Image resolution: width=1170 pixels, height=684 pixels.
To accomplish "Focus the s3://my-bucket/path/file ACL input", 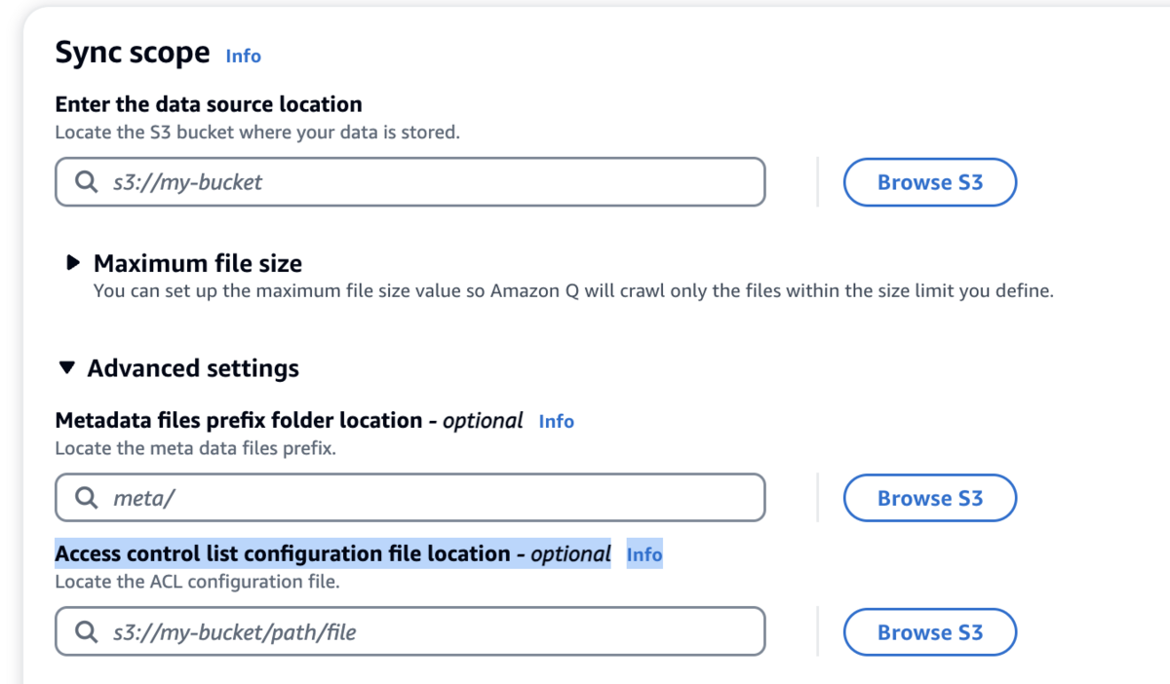I will tap(429, 632).
